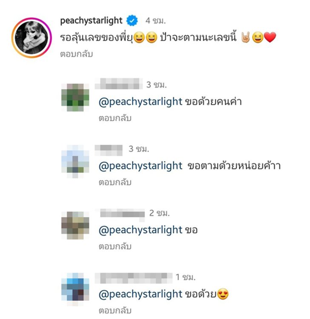The width and height of the screenshot is (310, 319).
Task: Open peachystarlight's profile picture with story ring
Action: click(x=32, y=38)
